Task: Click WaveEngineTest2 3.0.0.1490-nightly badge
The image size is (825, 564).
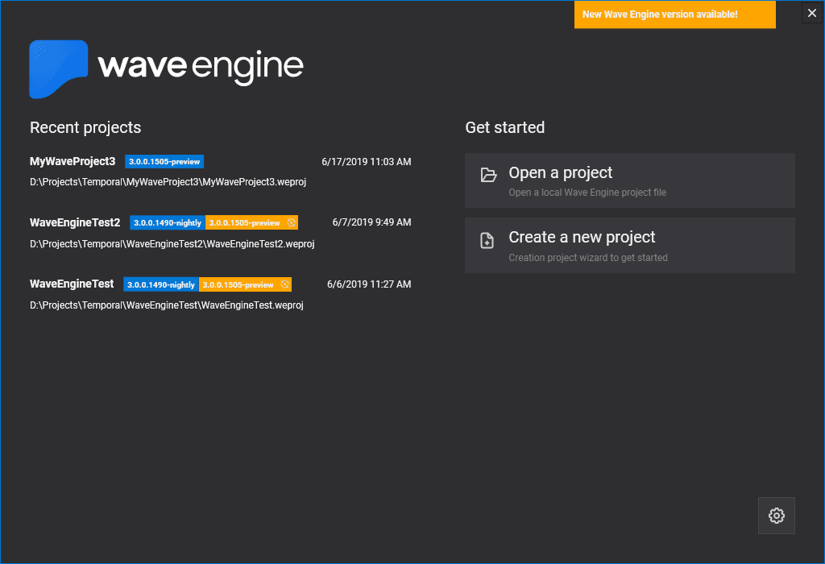Action: pyautogui.click(x=168, y=222)
